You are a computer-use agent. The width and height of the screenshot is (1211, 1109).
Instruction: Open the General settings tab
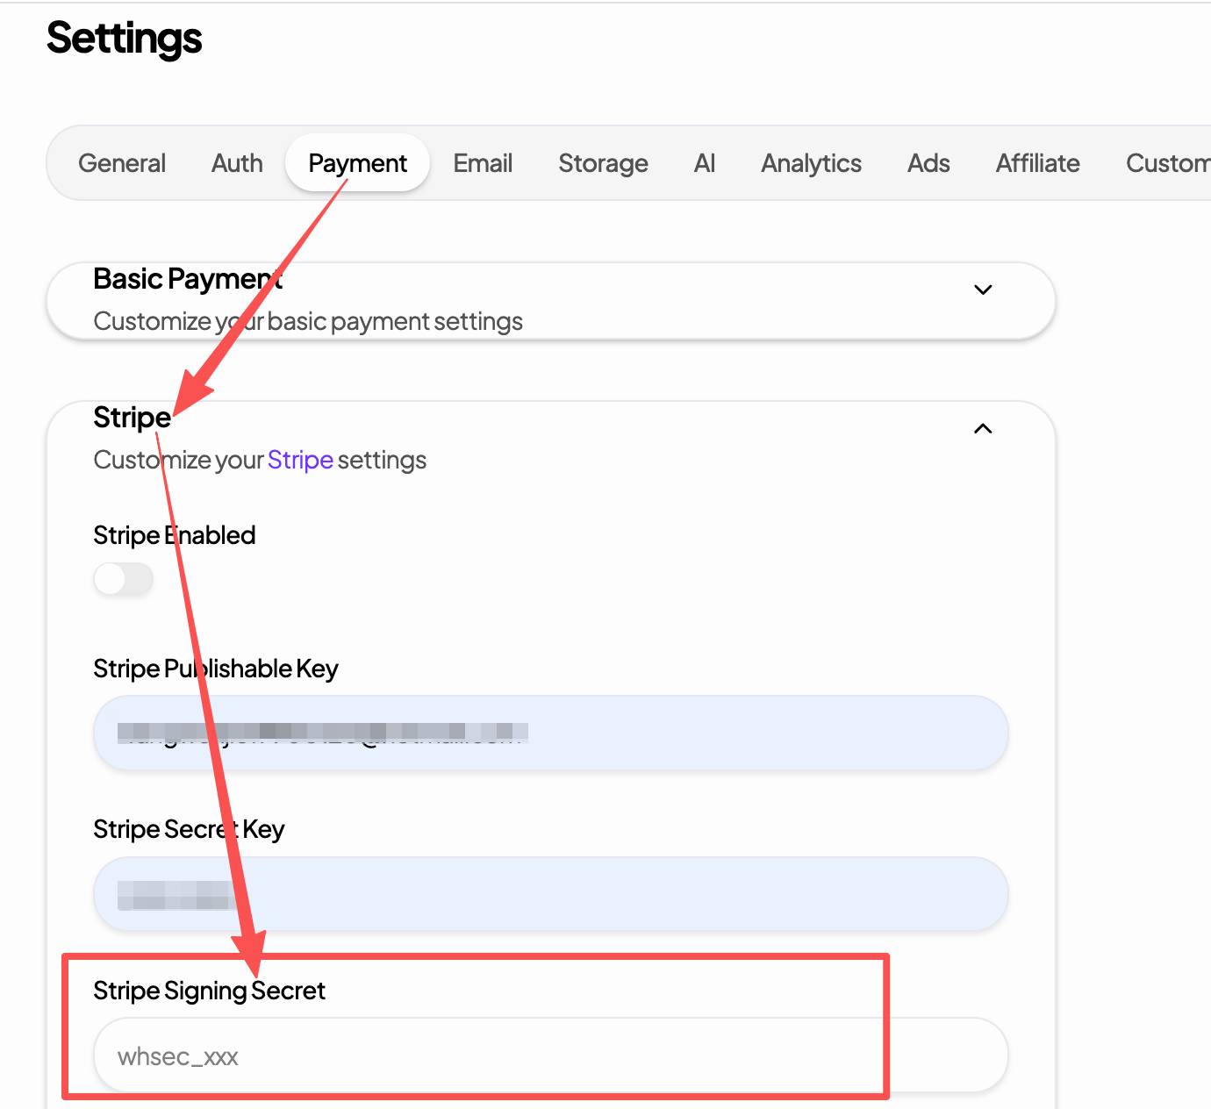122,163
